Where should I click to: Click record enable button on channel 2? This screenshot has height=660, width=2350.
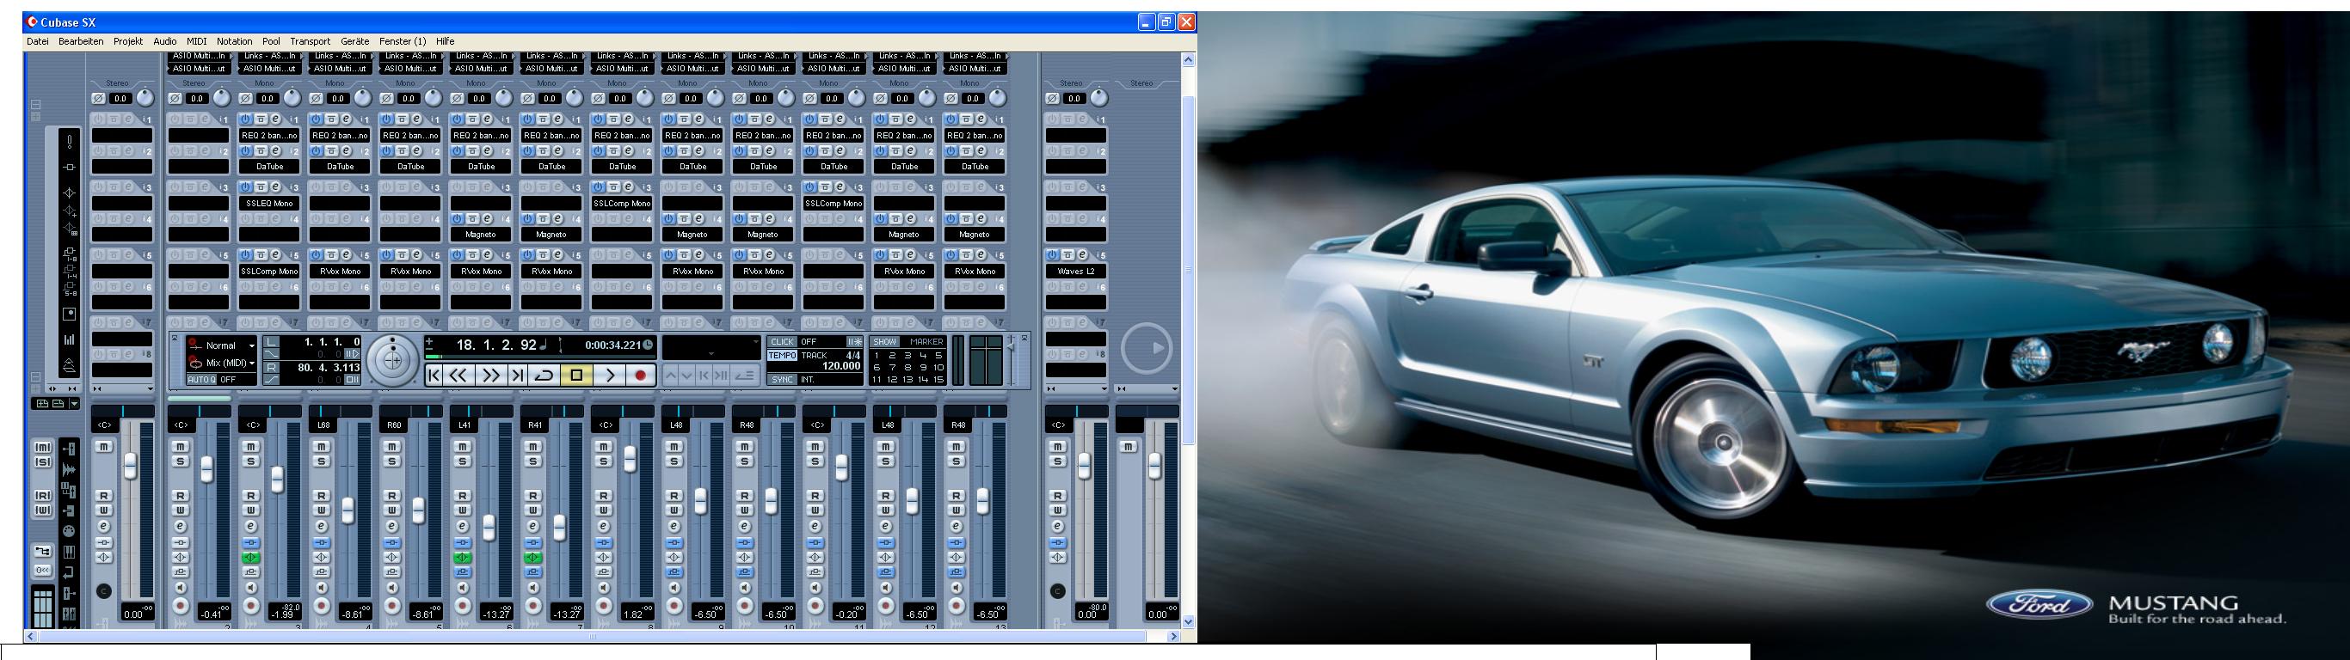pyautogui.click(x=181, y=605)
